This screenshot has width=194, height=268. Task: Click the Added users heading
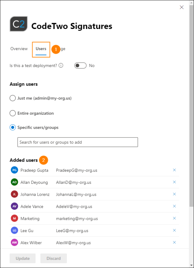[x=23, y=160]
